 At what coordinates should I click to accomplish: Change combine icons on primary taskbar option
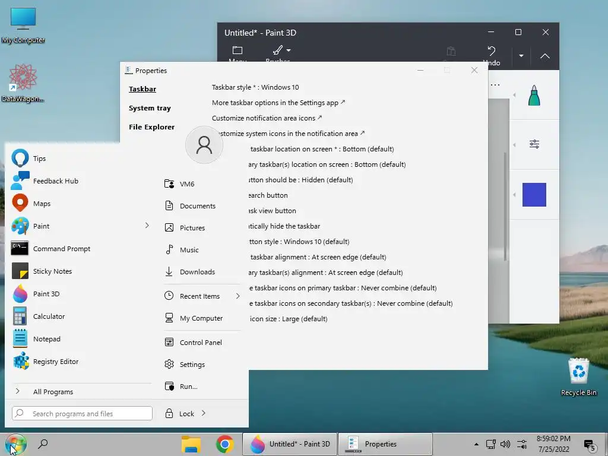343,288
